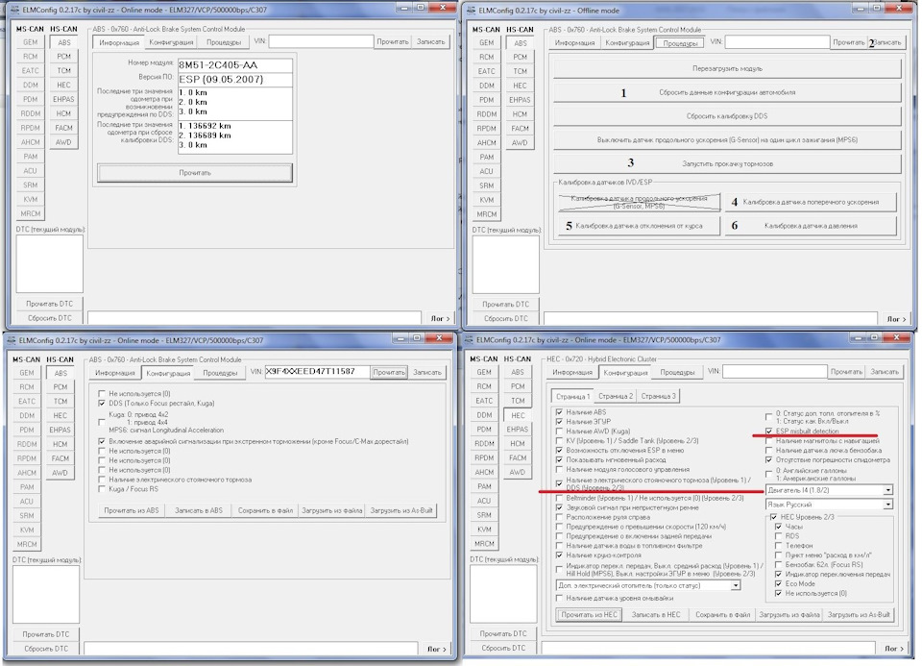Toggle 'Наличие круиз-контроля' checkbox
The height and width of the screenshot is (666, 922).
tap(559, 555)
